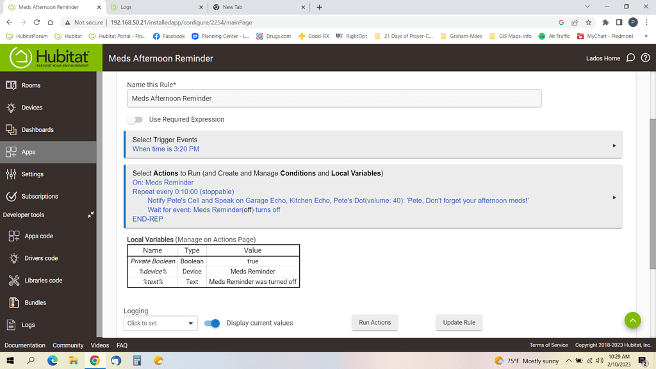This screenshot has width=656, height=369.
Task: Collapse the Developer tools panel
Action: click(x=90, y=213)
